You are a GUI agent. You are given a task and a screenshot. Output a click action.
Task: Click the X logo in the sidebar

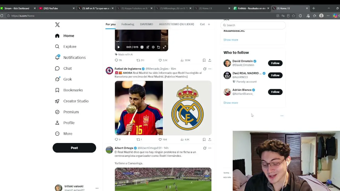tap(57, 25)
